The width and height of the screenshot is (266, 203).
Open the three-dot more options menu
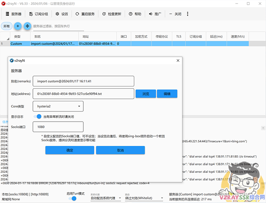coord(188,14)
